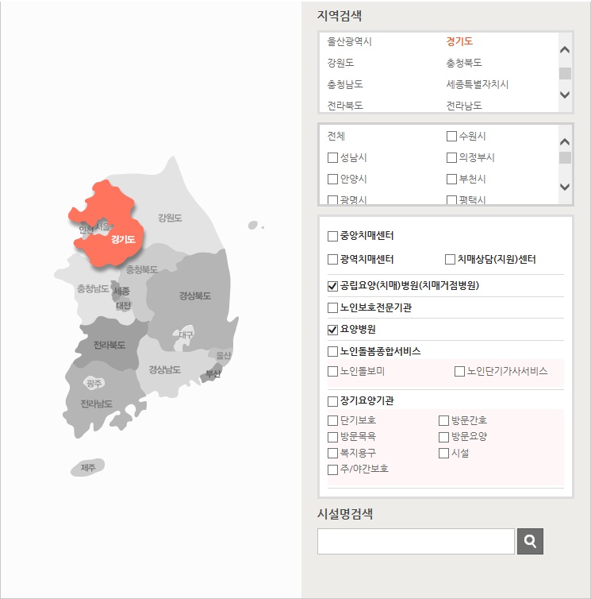Select 서울 on the map
Viewport: 591px width, 599px height.
point(102,227)
